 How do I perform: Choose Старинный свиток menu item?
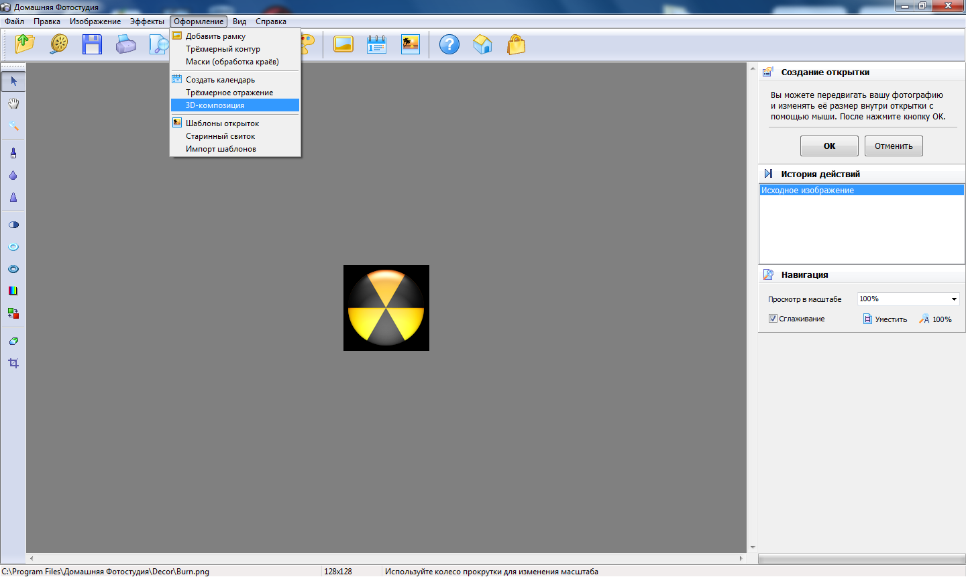[235, 136]
